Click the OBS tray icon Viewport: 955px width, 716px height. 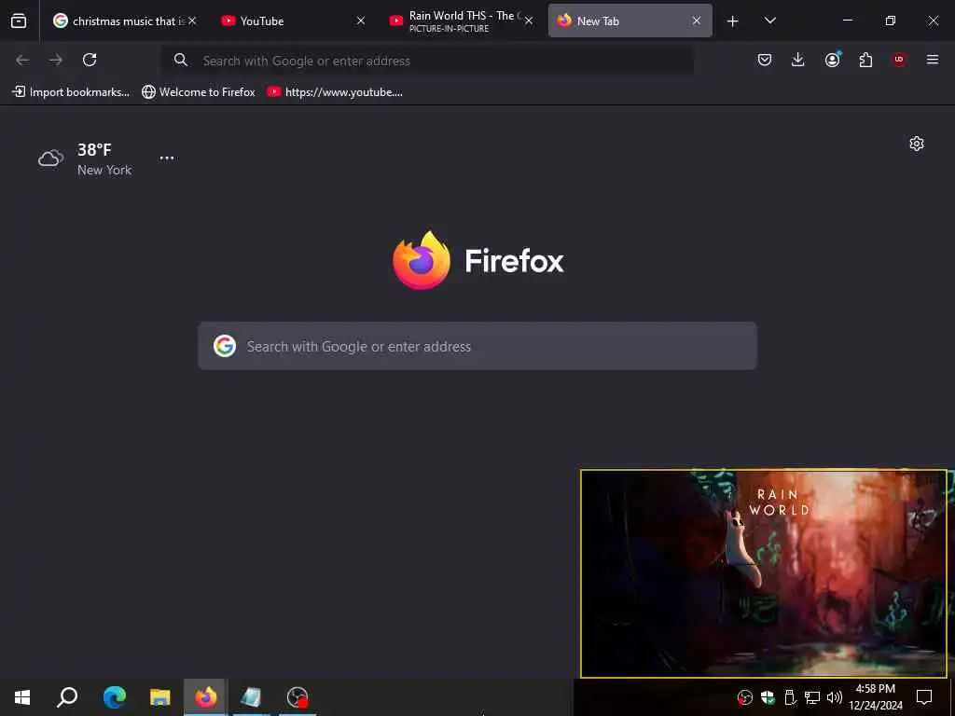[745, 697]
